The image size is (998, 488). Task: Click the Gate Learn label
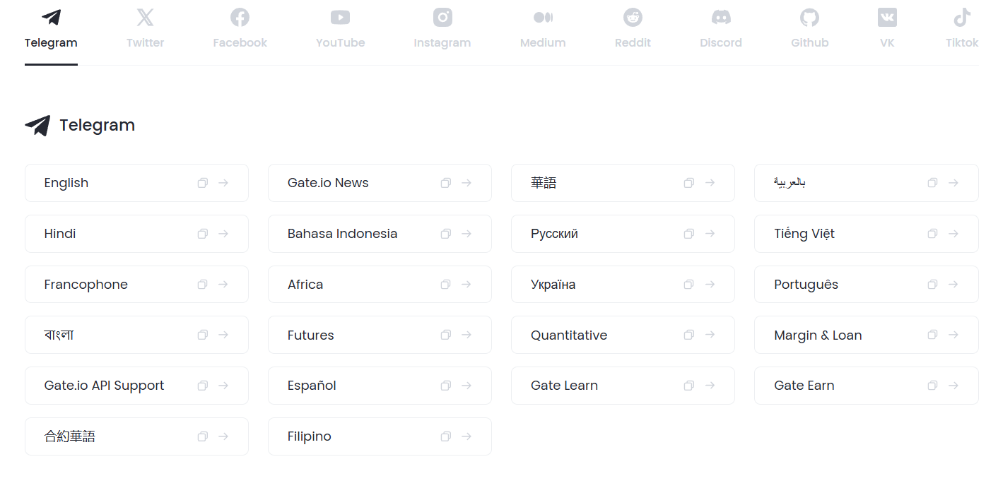565,386
